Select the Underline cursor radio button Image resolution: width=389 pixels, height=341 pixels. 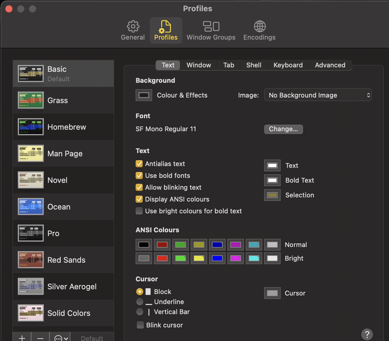point(139,302)
